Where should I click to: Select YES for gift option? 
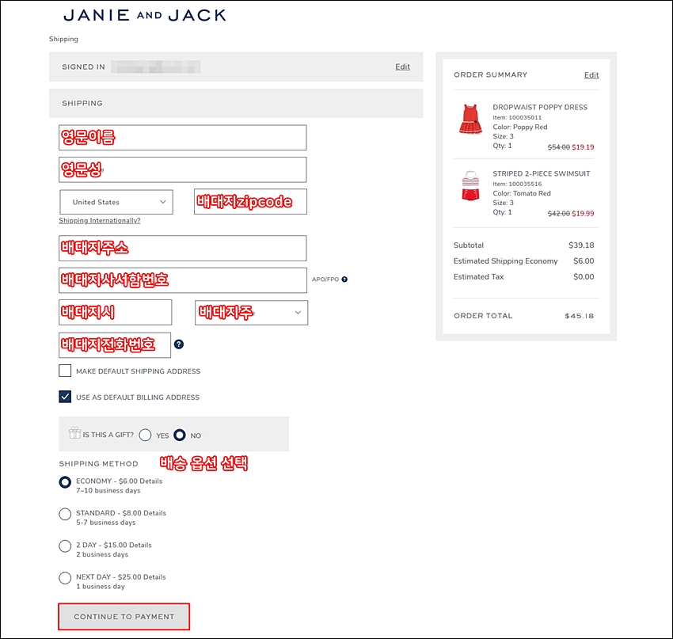(145, 436)
